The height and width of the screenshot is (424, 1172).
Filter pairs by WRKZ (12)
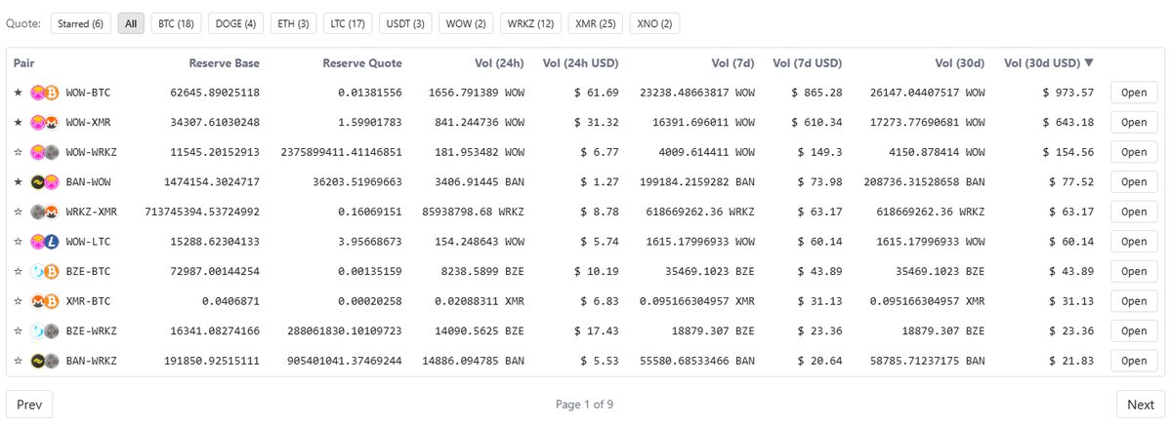click(530, 23)
